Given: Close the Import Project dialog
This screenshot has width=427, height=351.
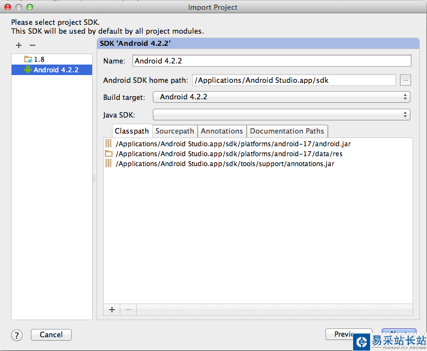Looking at the screenshot, I should [x=8, y=7].
